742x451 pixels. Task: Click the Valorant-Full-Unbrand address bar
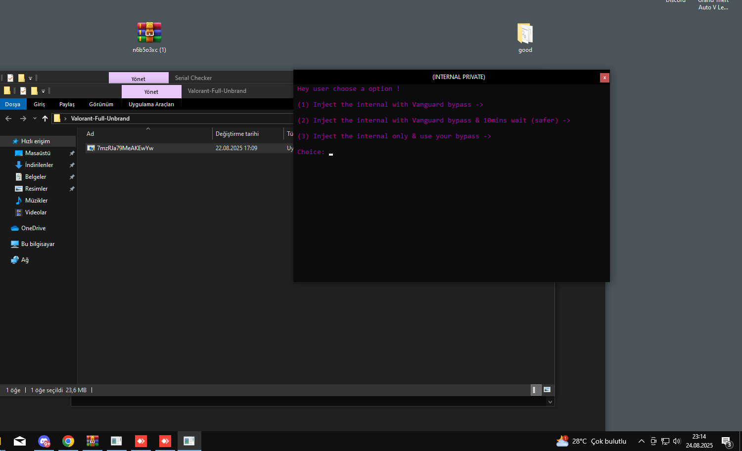point(173,119)
